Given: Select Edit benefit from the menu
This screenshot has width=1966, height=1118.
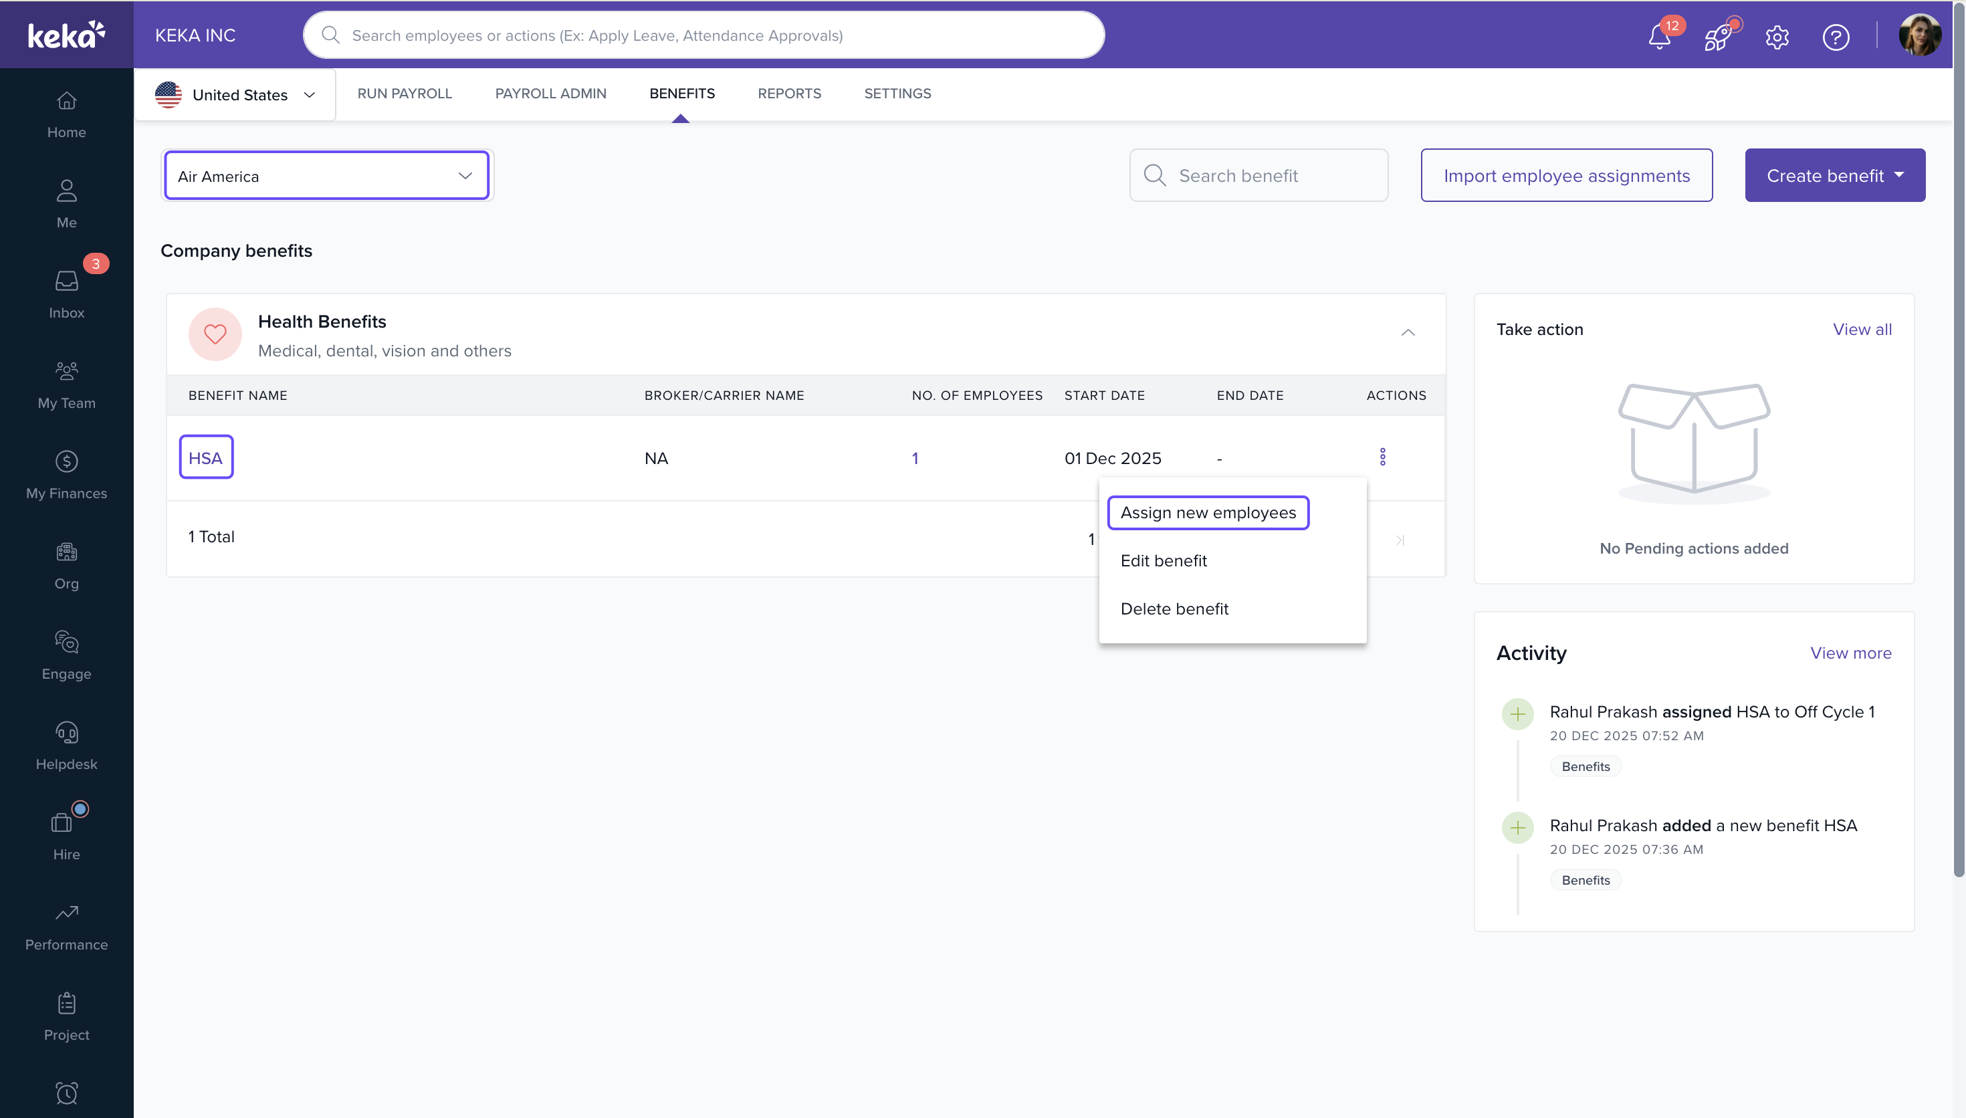Looking at the screenshot, I should (x=1163, y=560).
